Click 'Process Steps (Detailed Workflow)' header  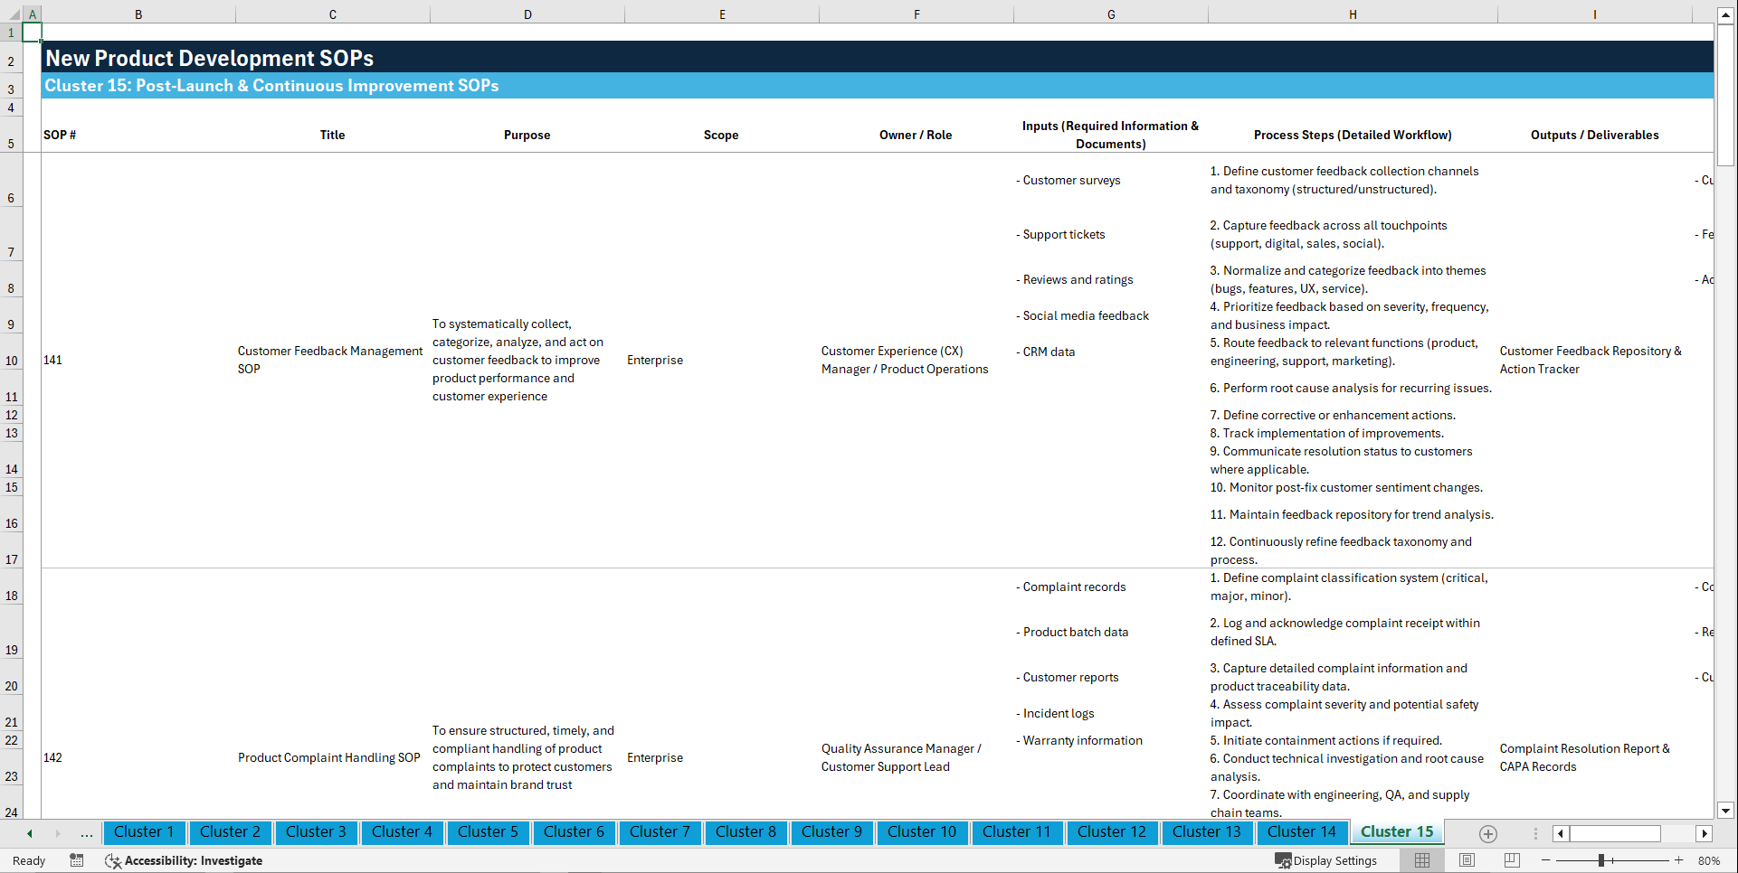1353,135
